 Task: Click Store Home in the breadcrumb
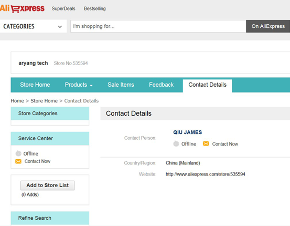click(44, 101)
